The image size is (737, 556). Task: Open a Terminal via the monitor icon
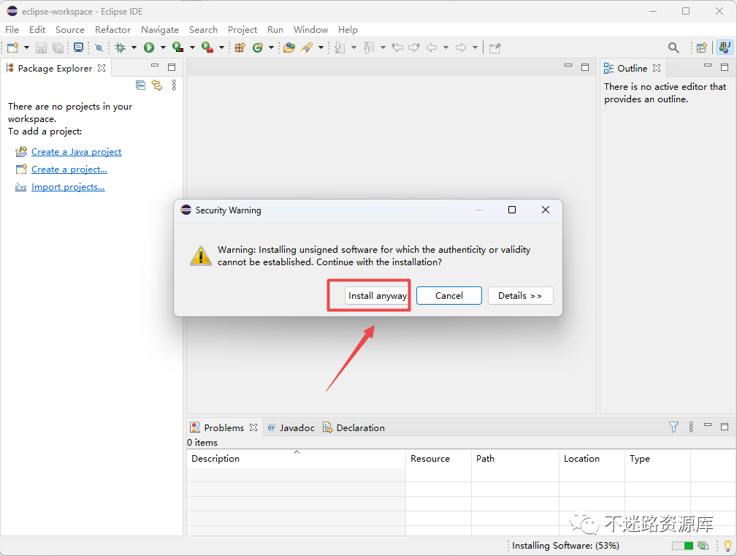tap(78, 47)
